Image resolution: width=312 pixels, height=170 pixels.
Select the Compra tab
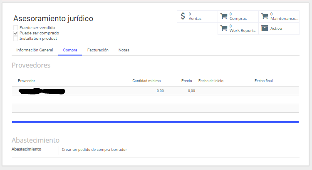click(x=70, y=50)
